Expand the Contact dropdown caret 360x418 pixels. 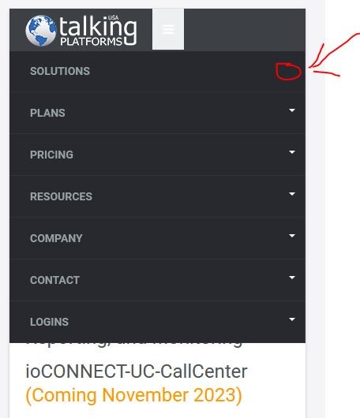coord(292,278)
